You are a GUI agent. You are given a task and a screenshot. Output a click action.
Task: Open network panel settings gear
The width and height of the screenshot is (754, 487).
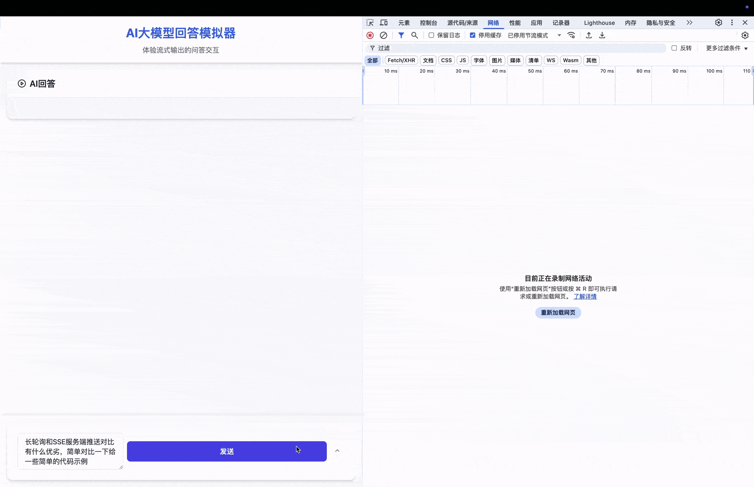[745, 35]
